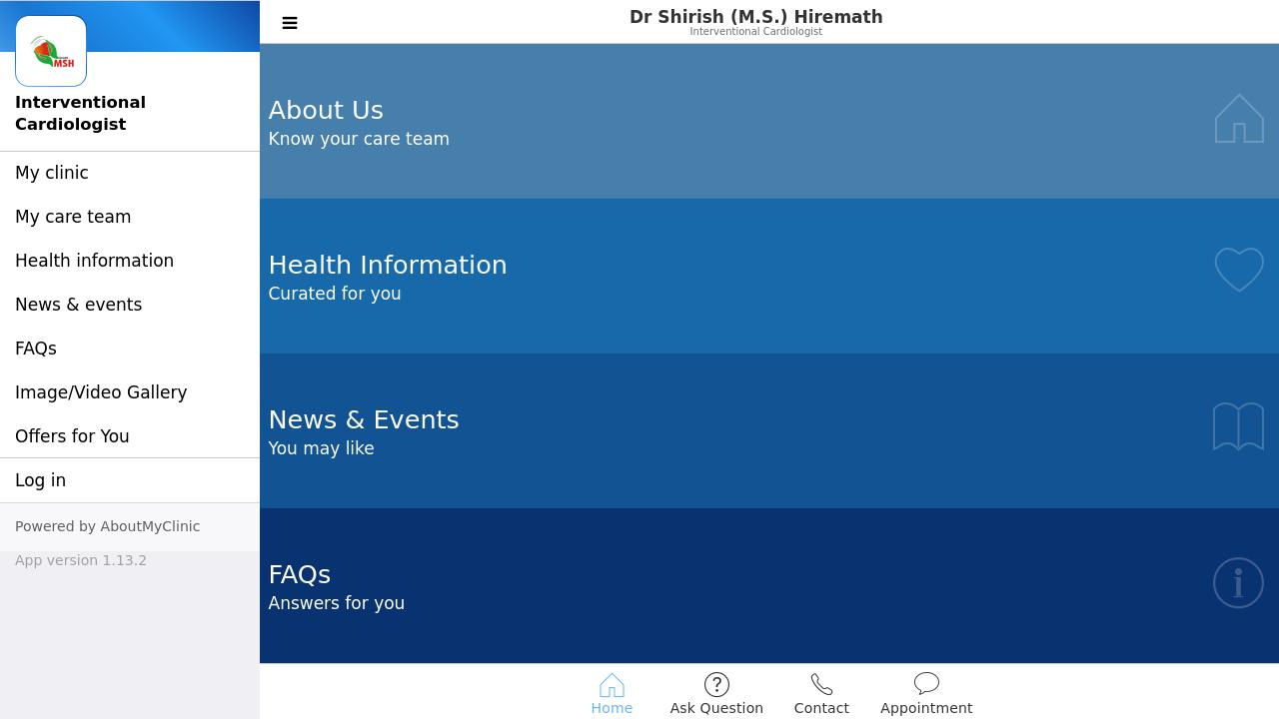Go to Home tab in bottom bar

click(x=612, y=694)
